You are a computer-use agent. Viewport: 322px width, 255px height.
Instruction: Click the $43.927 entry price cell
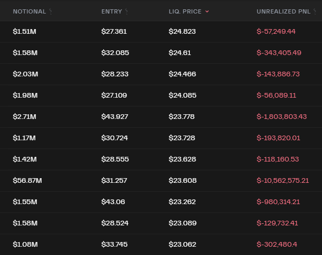click(x=115, y=116)
